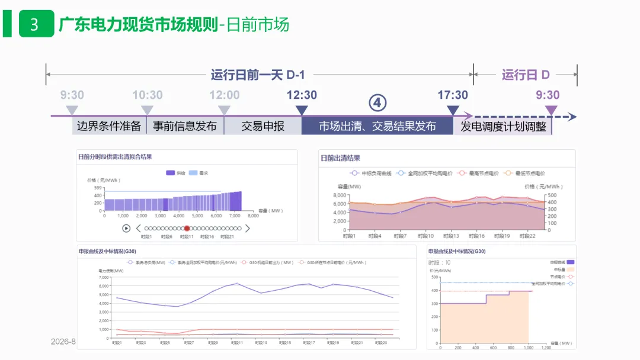Click the last empty dot on the period slider

[239, 229]
